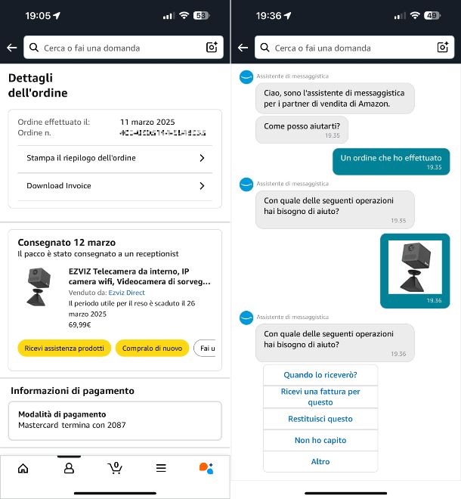
Task: Expand the Download Invoice chevron
Action: coord(202,186)
